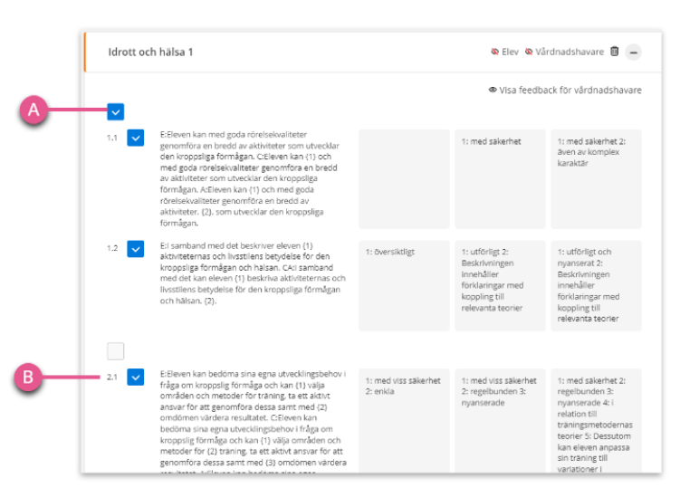Select the empty first level cell in row 1.1
Screen dimensions: 680x488
[x=404, y=179]
